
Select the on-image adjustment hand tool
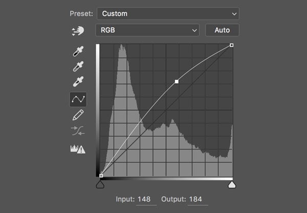pos(78,31)
